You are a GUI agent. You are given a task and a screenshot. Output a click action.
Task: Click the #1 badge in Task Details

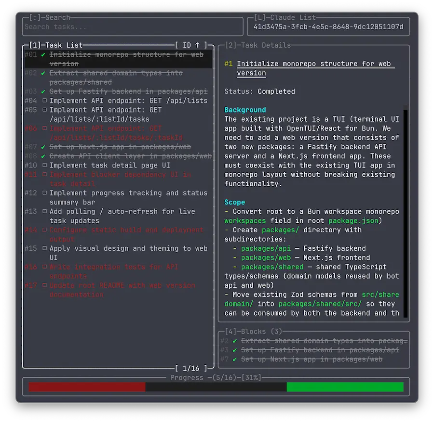coord(228,63)
